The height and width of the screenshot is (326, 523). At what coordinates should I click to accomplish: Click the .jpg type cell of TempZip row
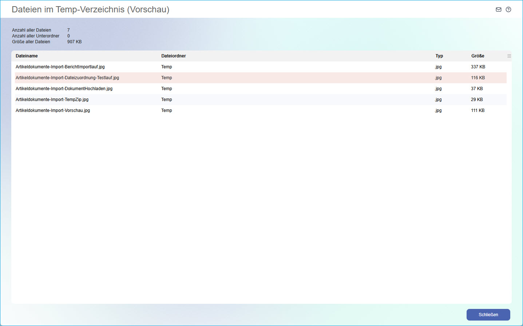[x=438, y=100]
